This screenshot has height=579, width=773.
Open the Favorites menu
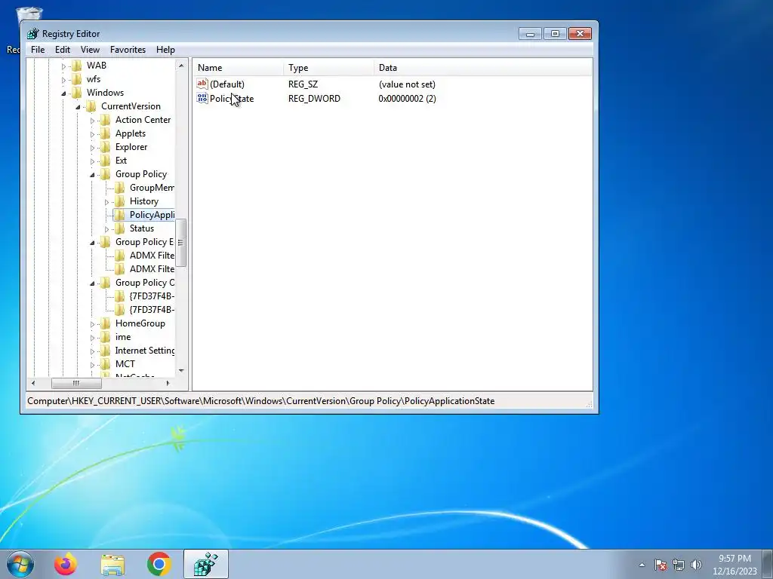point(128,50)
